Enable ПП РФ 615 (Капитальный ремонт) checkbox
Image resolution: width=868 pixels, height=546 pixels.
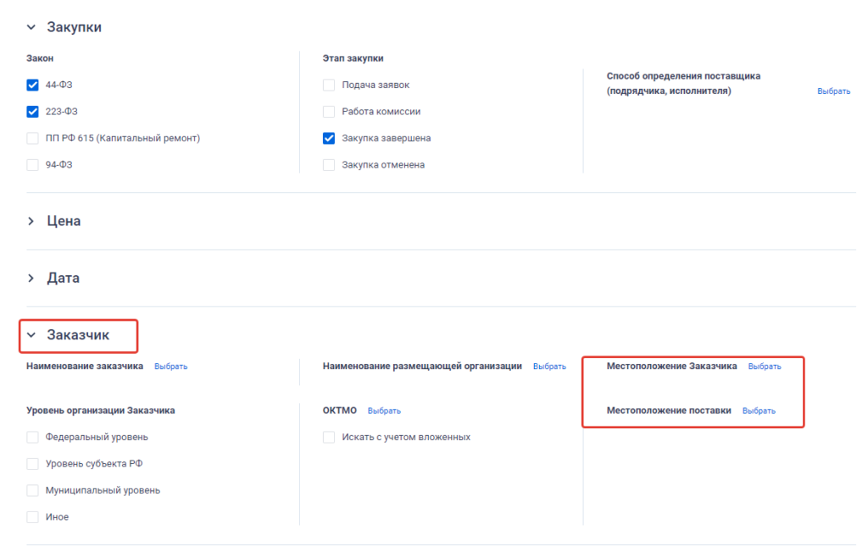coord(33,138)
